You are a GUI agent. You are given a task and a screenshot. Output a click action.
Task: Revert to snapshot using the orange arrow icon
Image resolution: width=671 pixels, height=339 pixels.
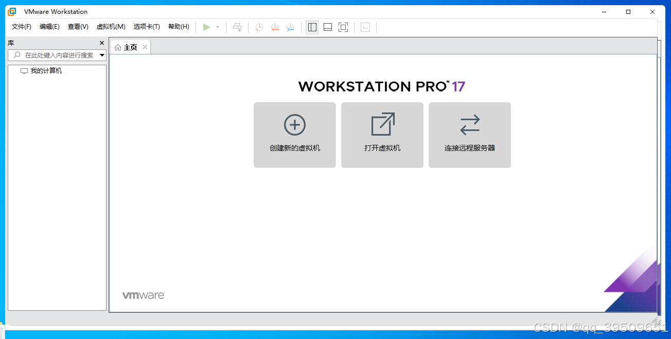(x=275, y=27)
